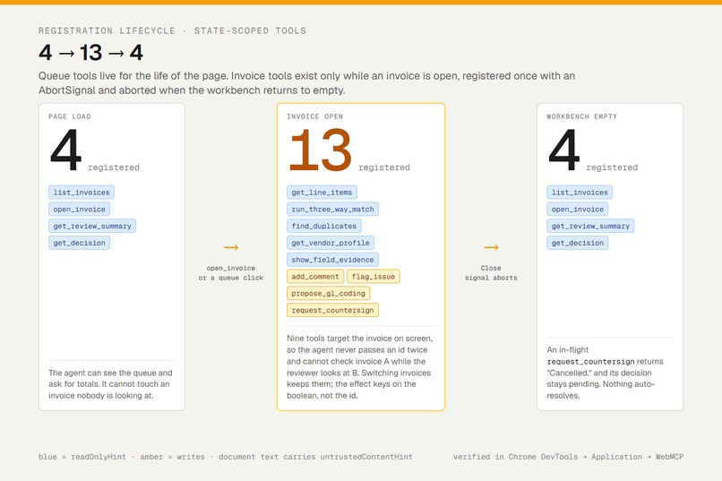Click the show_field_evidence tool chip
This screenshot has width=722, height=481.
click(332, 260)
